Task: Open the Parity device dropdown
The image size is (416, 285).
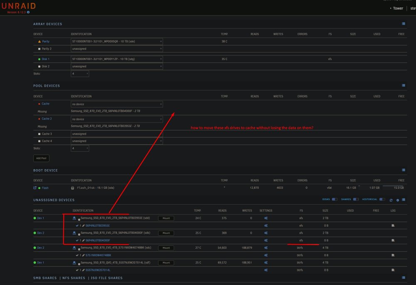Action: click(x=117, y=41)
